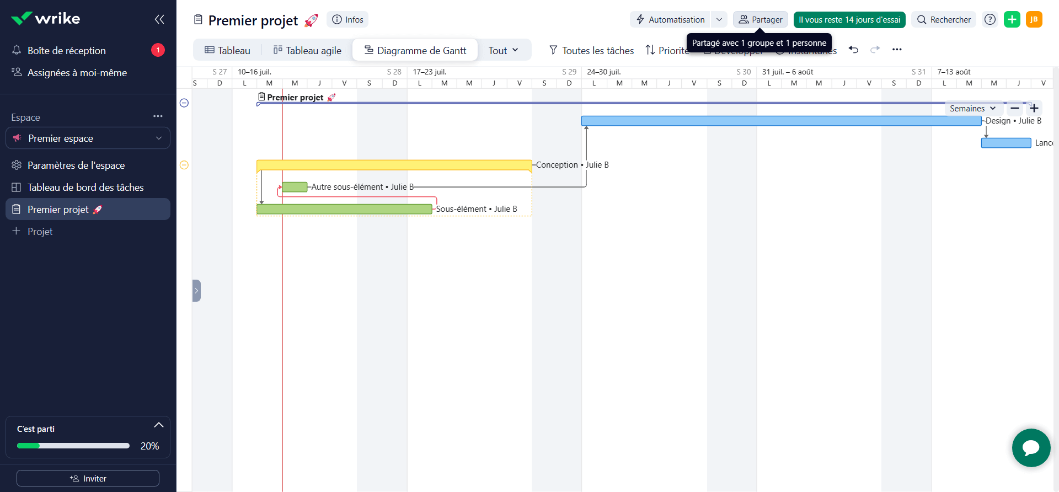Open the help question mark icon
This screenshot has width=1059, height=492.
[990, 19]
